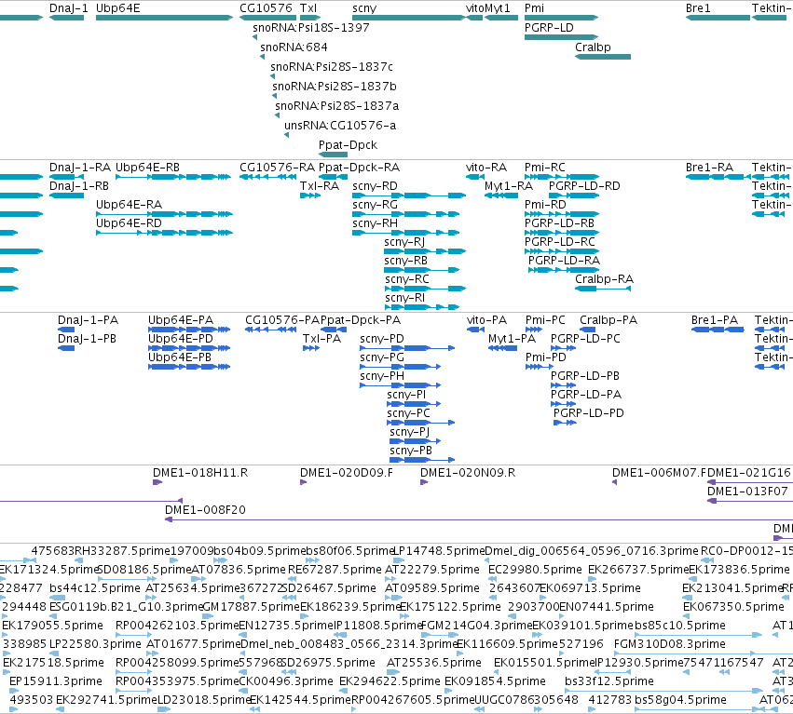Image resolution: width=793 pixels, height=714 pixels.
Task: Click the DnaJ-1 gene label
Action: [x=68, y=8]
